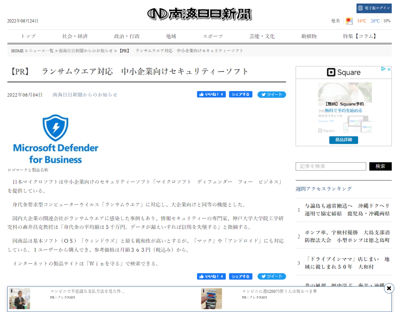Image resolution: width=402 pixels, height=312 pixels.
Task: Click the bottom いいね! like button
Action: (x=211, y=276)
